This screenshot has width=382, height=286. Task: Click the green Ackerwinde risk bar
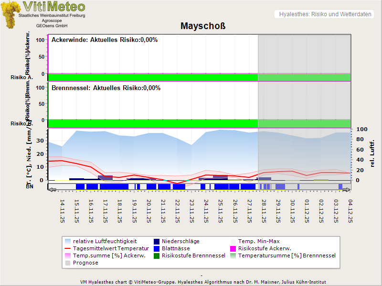(x=153, y=77)
